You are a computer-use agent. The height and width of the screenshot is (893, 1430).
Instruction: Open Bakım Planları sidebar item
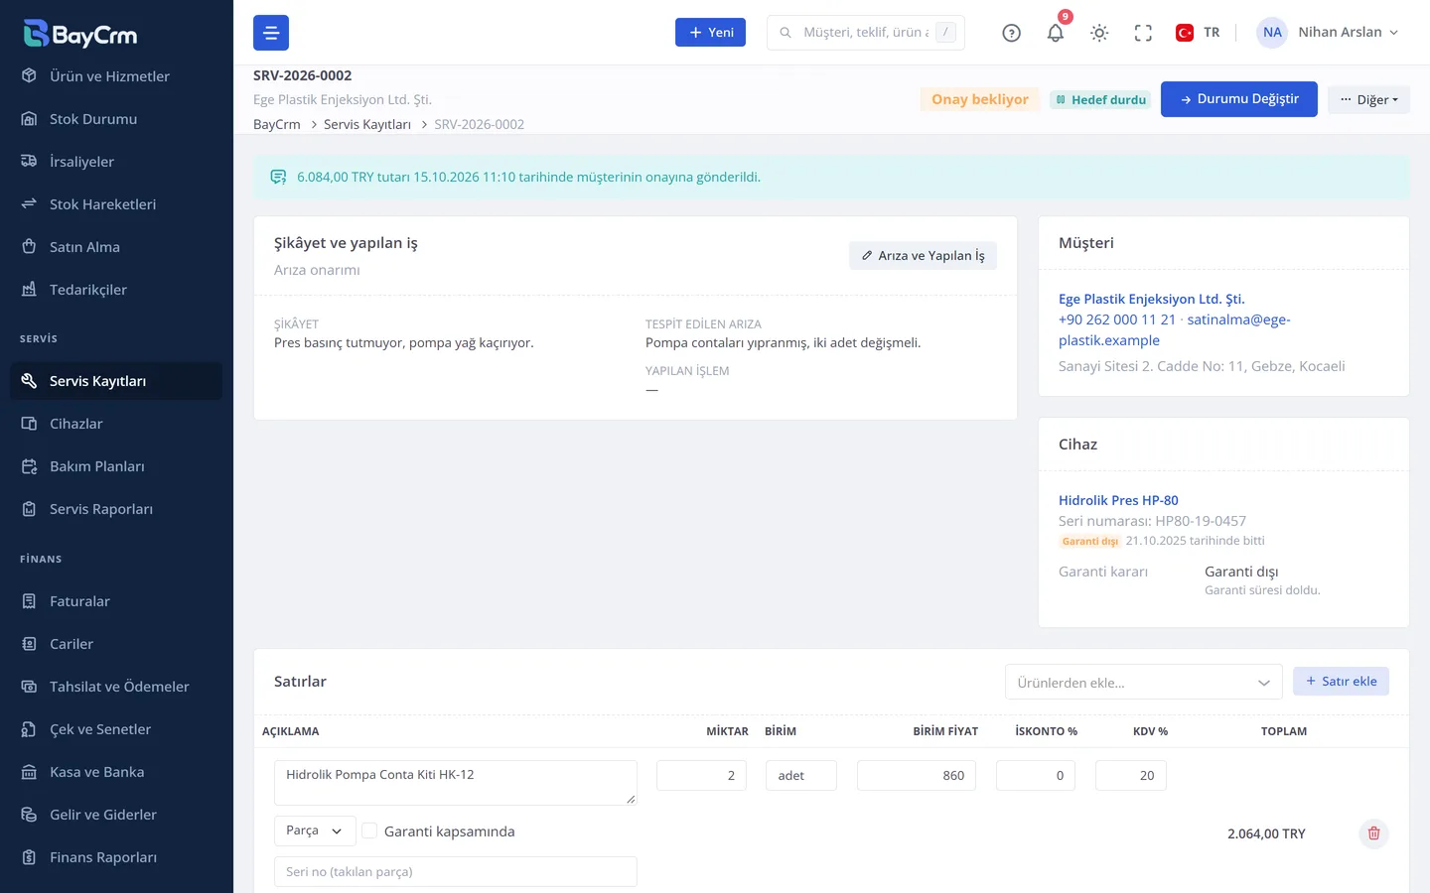pos(116,466)
